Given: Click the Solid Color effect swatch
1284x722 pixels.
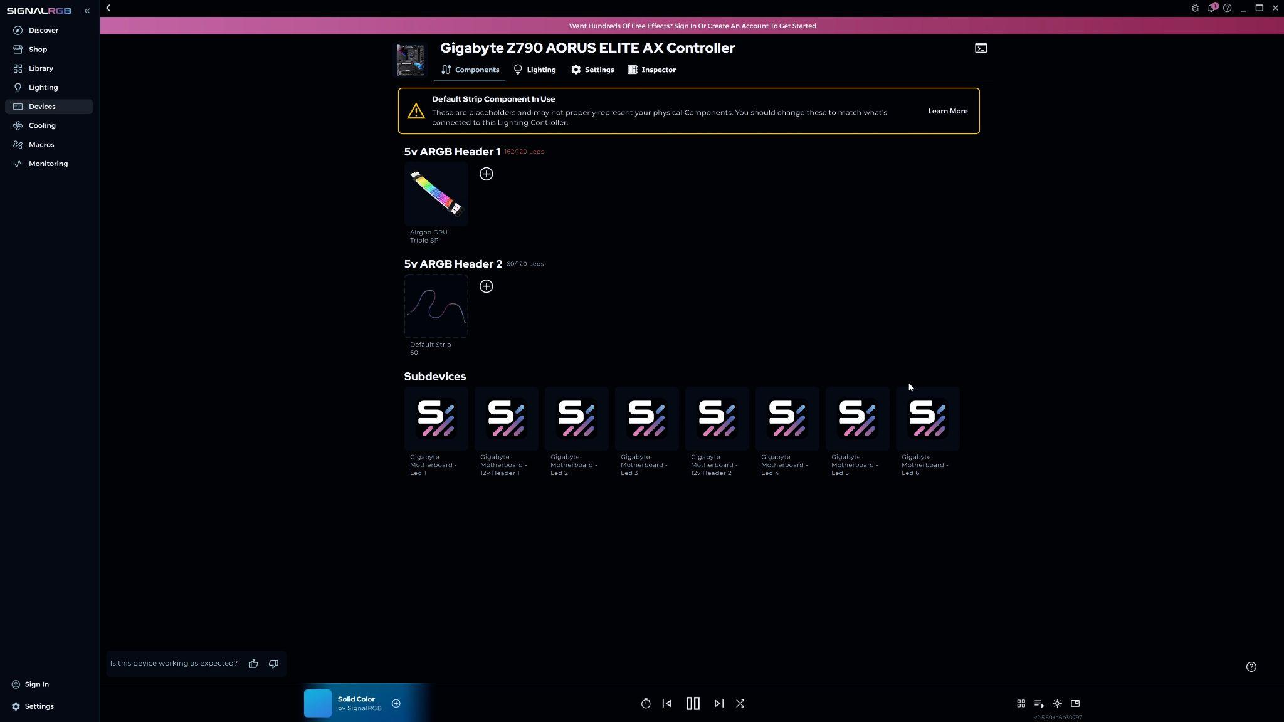Looking at the screenshot, I should click(318, 704).
